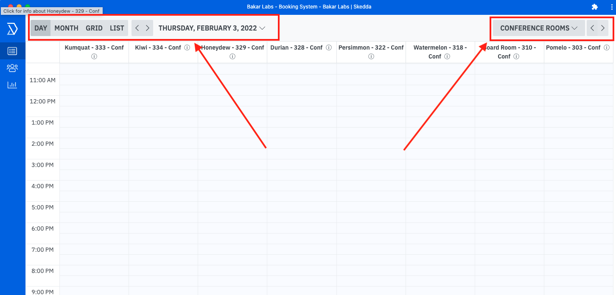The height and width of the screenshot is (295, 616).
Task: Click the 12:00 PM time label
Action: pyautogui.click(x=43, y=101)
